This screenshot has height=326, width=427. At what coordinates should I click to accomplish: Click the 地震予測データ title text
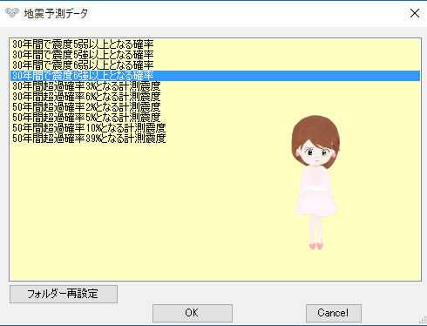[x=56, y=13]
